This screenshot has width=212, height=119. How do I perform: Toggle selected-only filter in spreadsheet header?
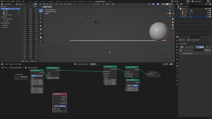[x=34, y=4]
